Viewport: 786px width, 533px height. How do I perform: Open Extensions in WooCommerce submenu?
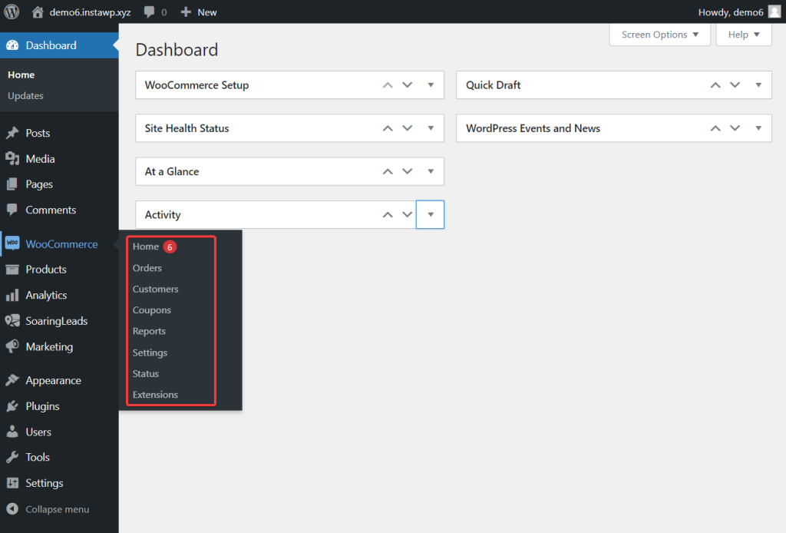tap(155, 395)
